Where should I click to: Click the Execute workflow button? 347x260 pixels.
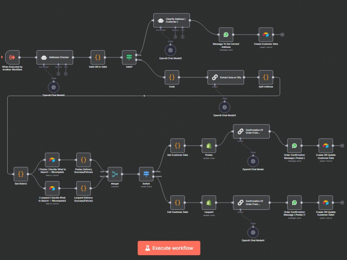click(169, 248)
